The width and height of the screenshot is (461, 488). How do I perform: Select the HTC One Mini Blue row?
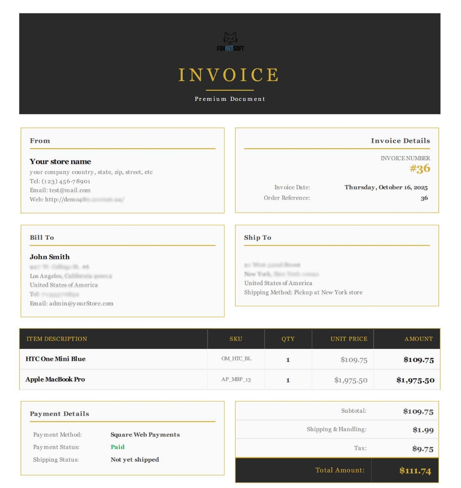tap(55, 359)
